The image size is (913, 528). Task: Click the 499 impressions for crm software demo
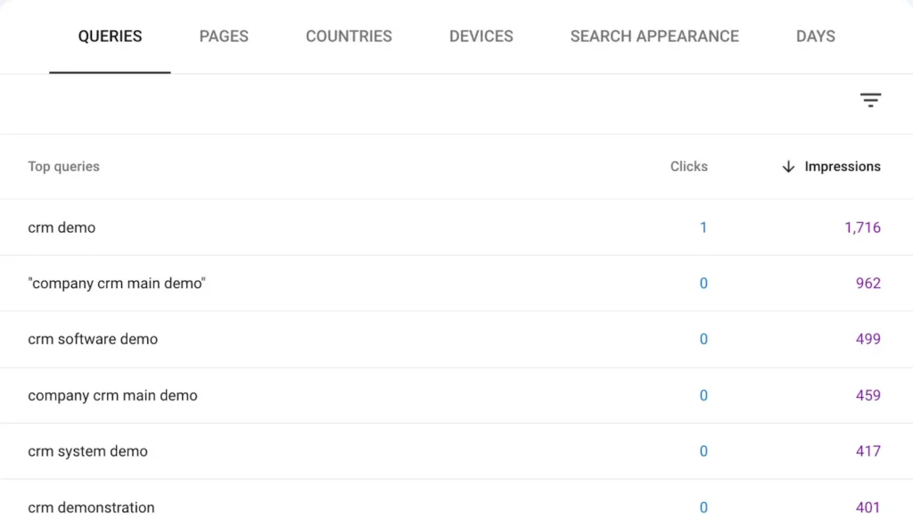(x=868, y=339)
